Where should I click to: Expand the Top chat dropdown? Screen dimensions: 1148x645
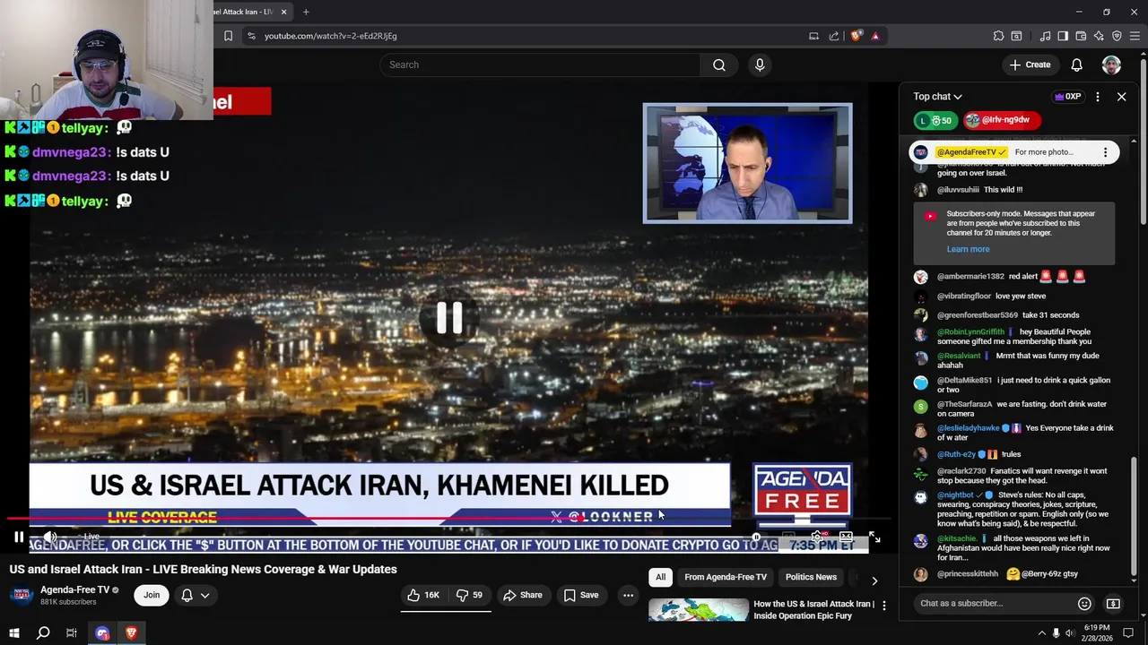[x=937, y=97]
